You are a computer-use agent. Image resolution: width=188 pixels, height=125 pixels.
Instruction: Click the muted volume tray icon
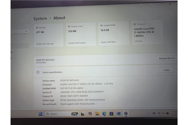pyautogui.click(x=163, y=113)
